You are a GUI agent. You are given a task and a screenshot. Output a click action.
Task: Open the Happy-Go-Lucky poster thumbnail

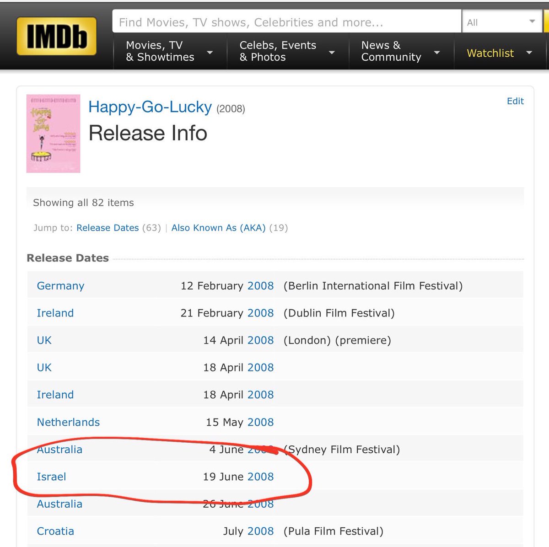(x=54, y=134)
